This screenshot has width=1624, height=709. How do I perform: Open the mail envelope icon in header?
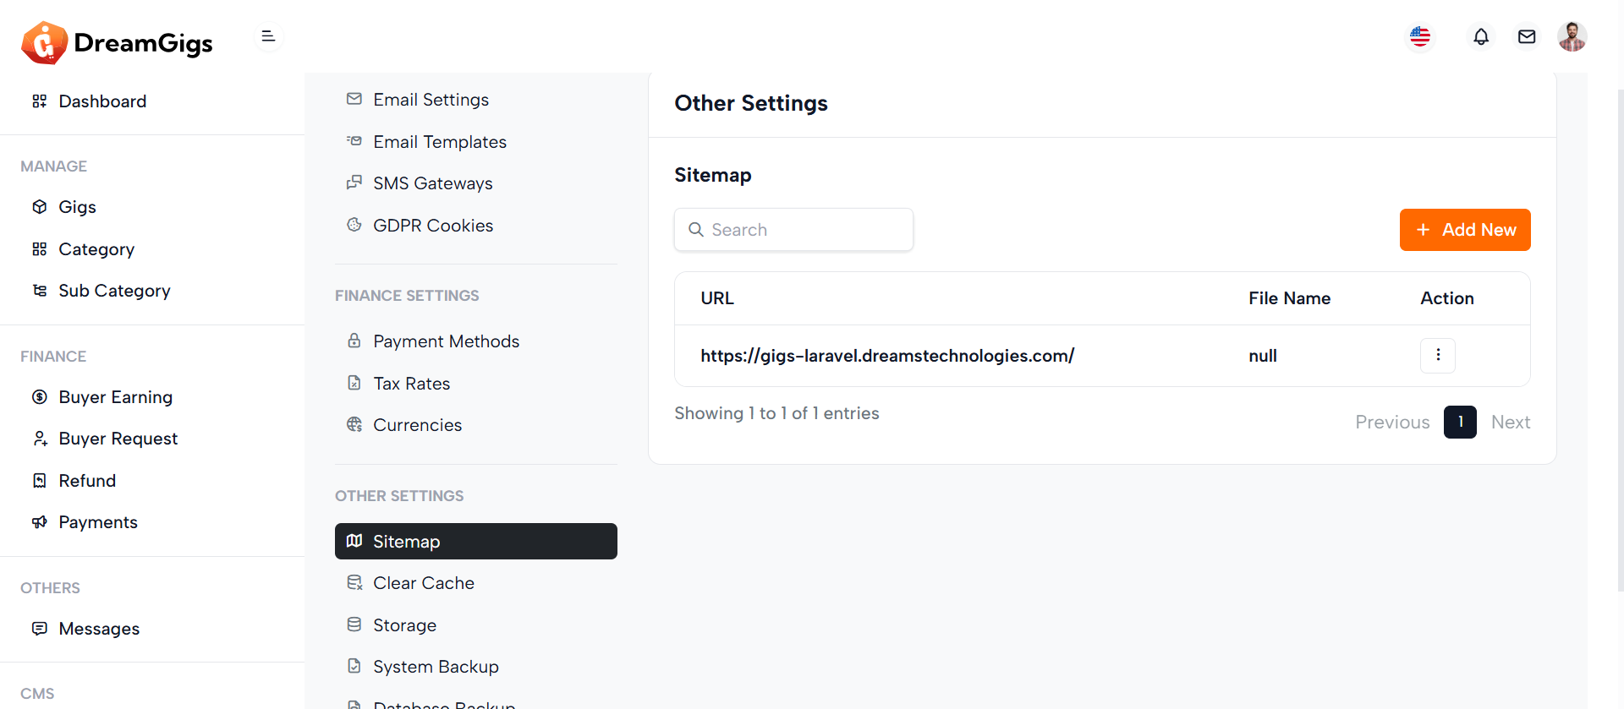pos(1527,36)
